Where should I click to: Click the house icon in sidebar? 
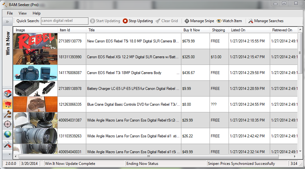(8, 94)
